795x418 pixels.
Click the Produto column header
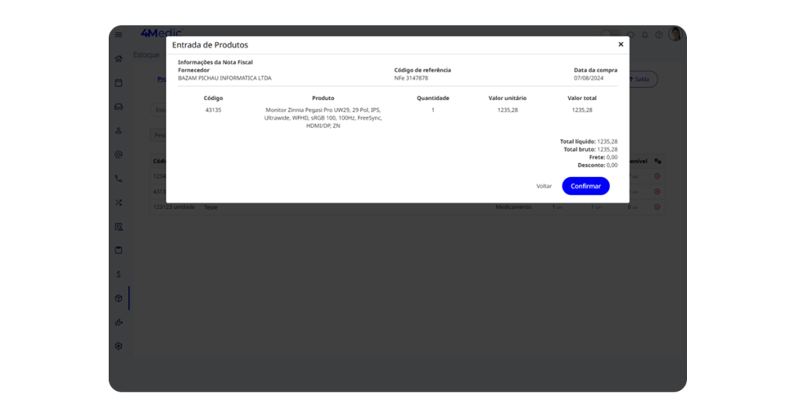pyautogui.click(x=323, y=99)
